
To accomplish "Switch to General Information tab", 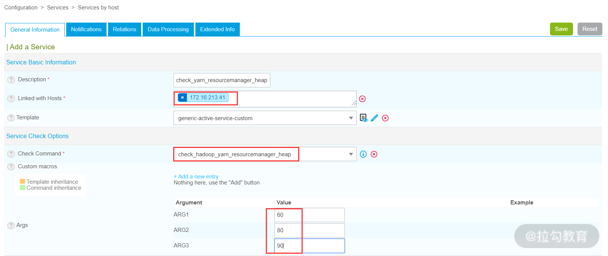I will [35, 30].
